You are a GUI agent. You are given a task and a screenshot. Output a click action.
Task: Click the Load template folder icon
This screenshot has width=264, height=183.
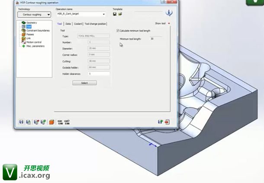coord(120,14)
